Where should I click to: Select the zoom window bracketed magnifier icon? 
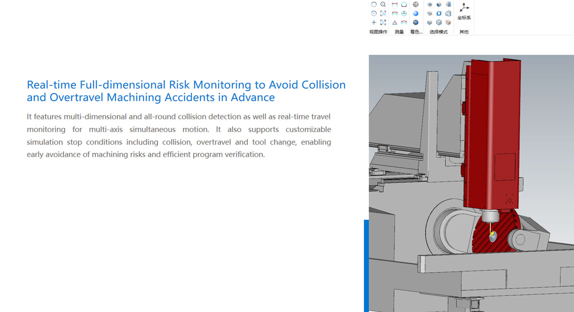point(383,13)
